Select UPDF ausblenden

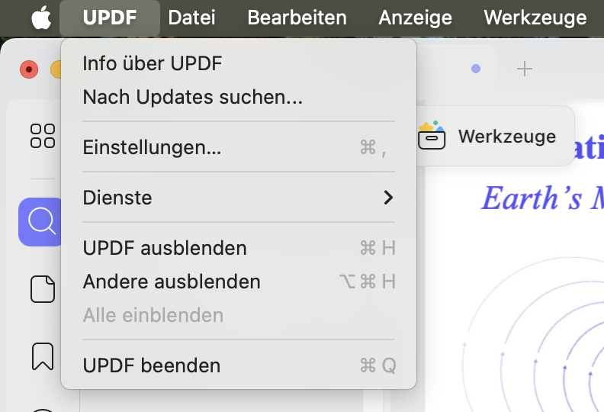tap(239, 248)
